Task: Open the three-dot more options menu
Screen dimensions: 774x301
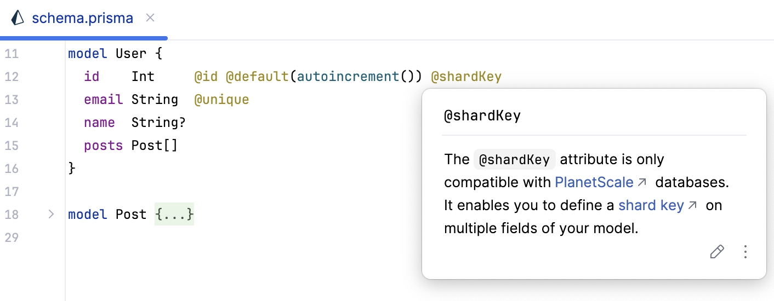Action: click(x=745, y=252)
